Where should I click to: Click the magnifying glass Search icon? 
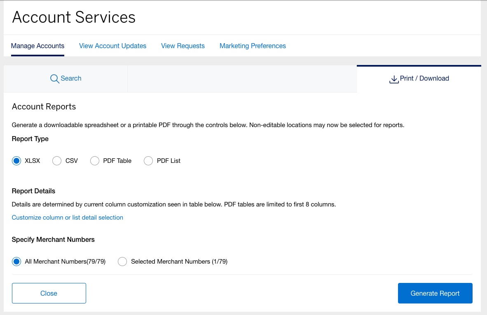tap(55, 79)
